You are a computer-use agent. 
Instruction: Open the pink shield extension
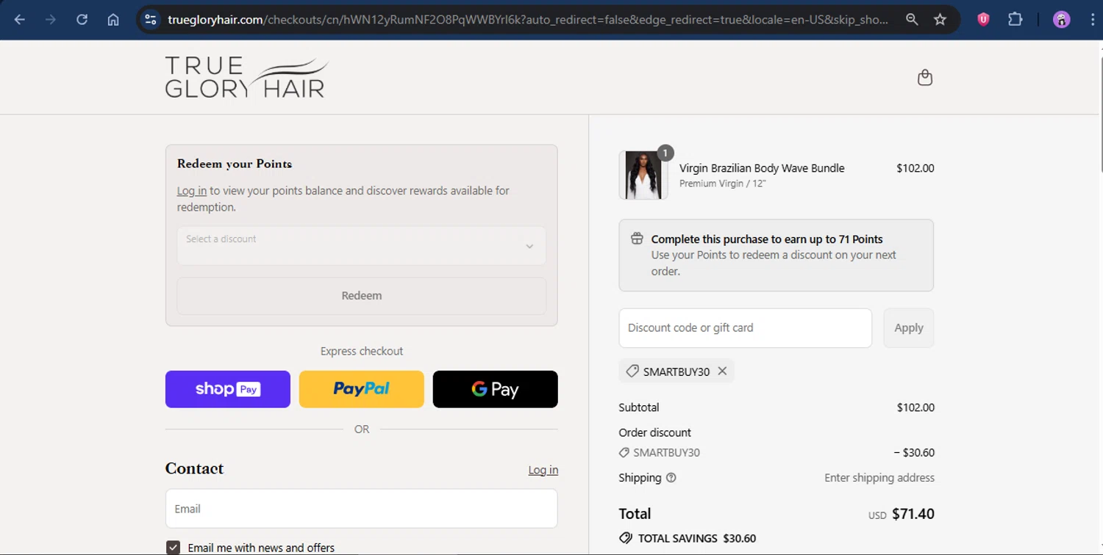click(x=983, y=20)
